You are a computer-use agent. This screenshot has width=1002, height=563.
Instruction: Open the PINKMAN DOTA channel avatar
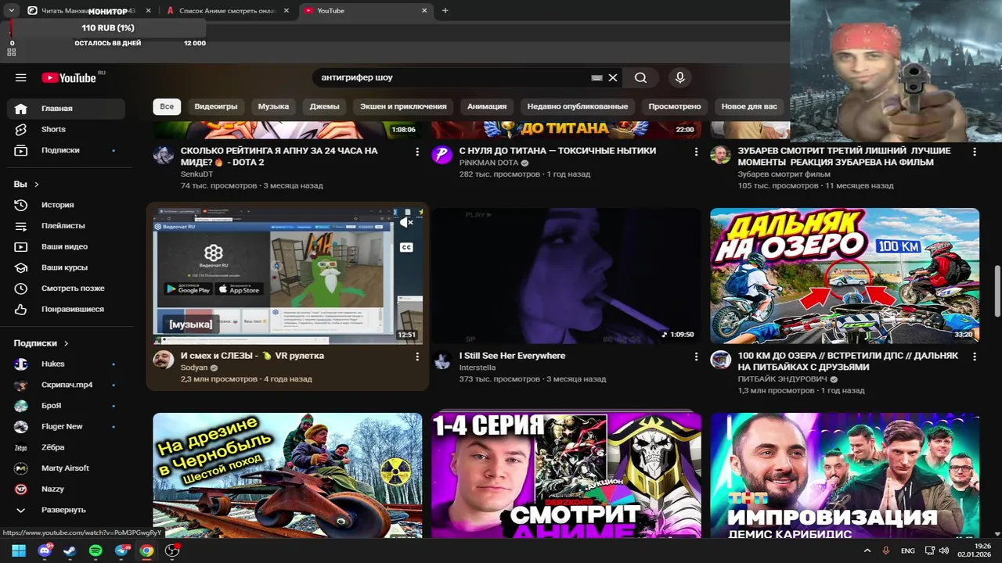point(442,154)
